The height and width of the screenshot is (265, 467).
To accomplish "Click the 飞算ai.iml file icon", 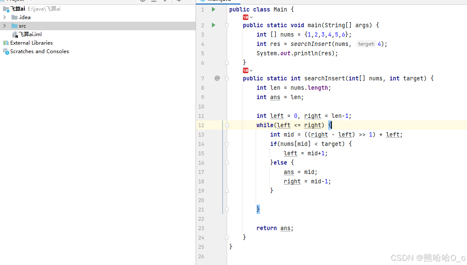I will pyautogui.click(x=15, y=35).
